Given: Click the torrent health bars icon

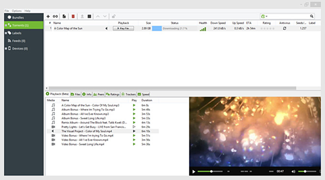Looking at the screenshot, I should [203, 29].
